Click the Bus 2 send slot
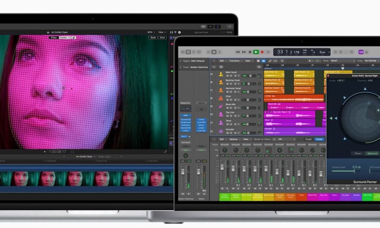This screenshot has width=380, height=228. (x=184, y=136)
